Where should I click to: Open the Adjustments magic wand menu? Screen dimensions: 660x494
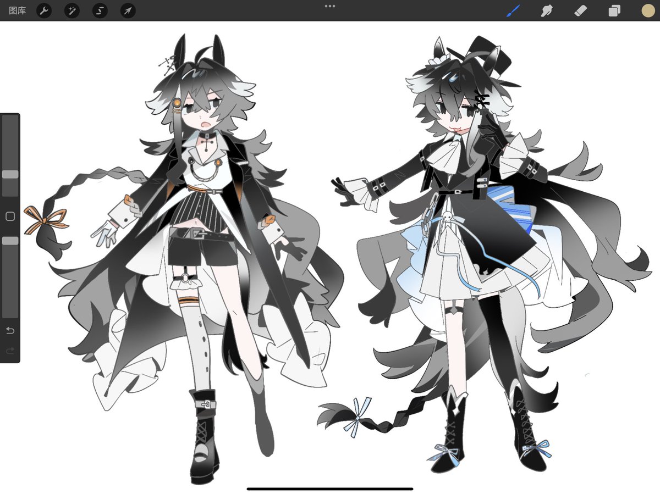[x=71, y=10]
